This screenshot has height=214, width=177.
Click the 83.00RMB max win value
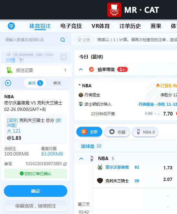point(52,154)
